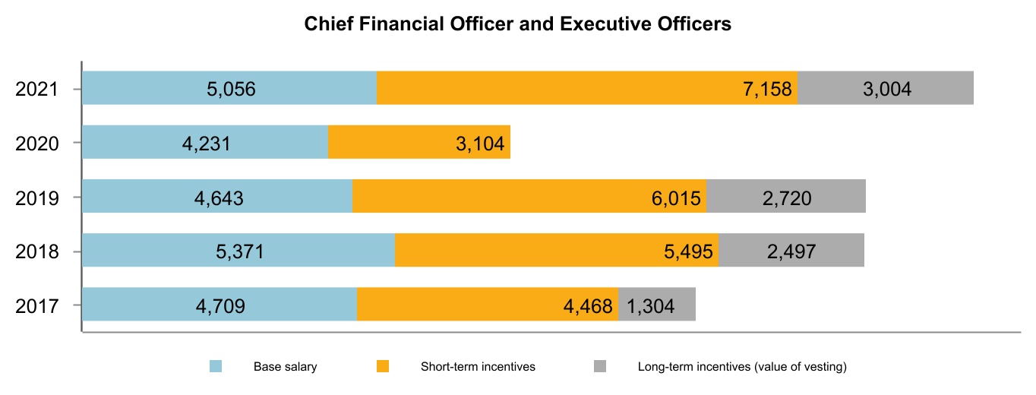Image resolution: width=1036 pixels, height=395 pixels.
Task: Click the 2021 short-term incentives value 7,158
Action: click(767, 89)
